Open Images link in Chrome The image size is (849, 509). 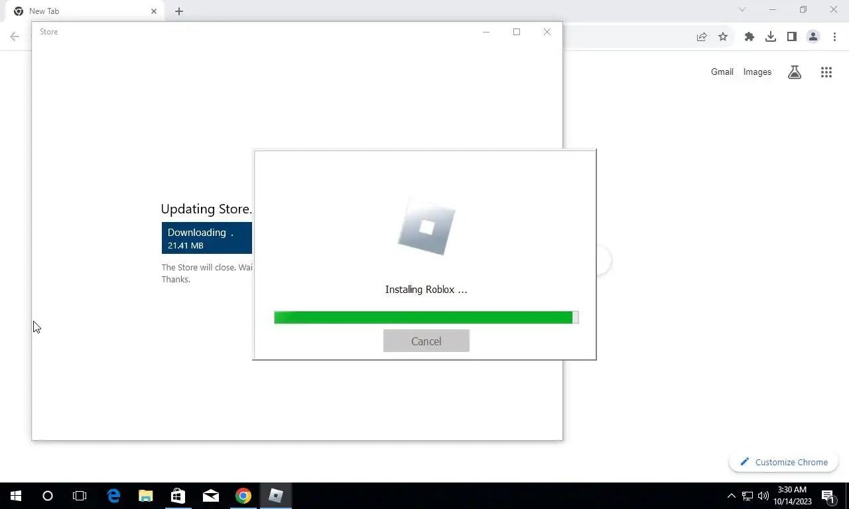click(757, 72)
